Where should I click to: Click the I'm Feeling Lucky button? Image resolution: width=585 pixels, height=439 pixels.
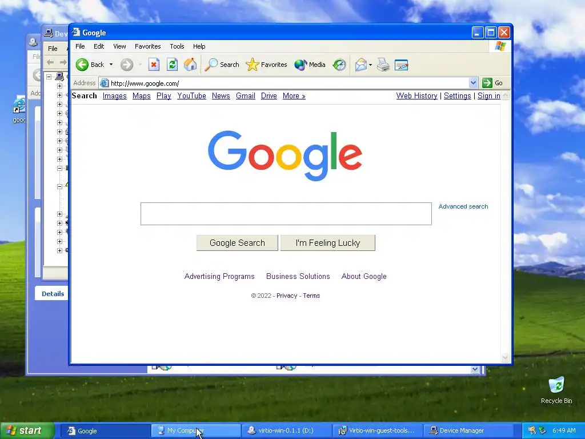click(x=327, y=243)
